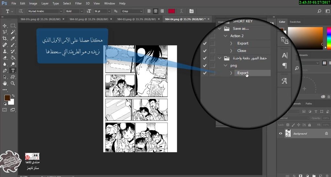Screen dimensions: 331x177
Task: Select the Rectangular Marquee tool
Action: tap(13, 26)
